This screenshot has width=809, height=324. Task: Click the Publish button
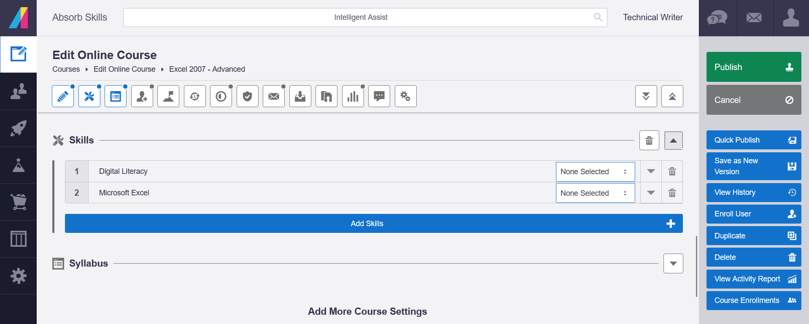coord(754,67)
